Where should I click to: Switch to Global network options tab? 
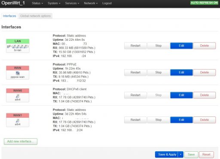(x=35, y=16)
